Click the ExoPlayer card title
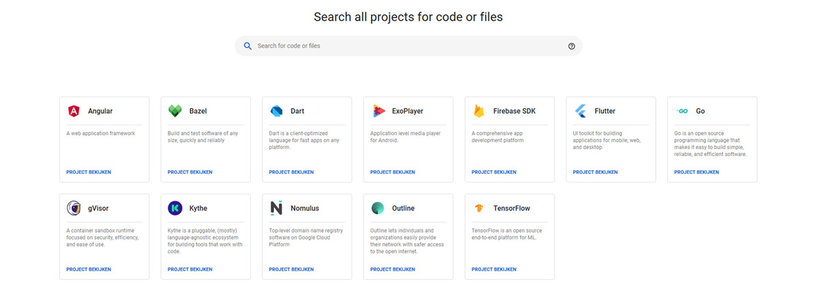The height and width of the screenshot is (288, 818). click(x=408, y=111)
